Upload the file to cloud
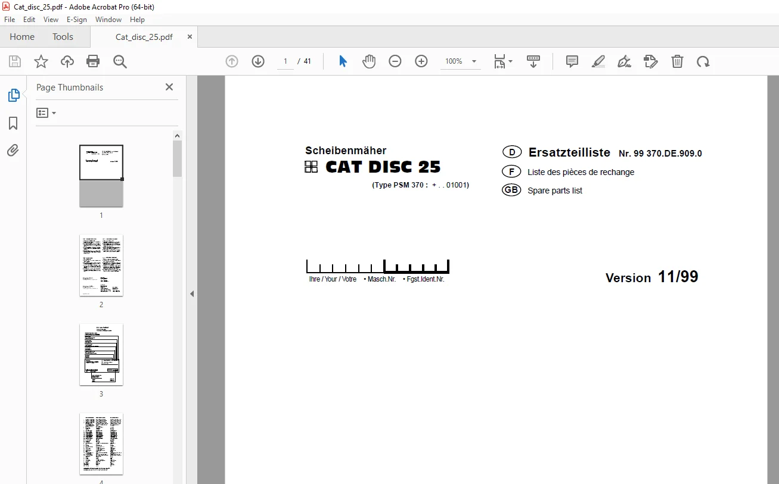 (x=67, y=61)
